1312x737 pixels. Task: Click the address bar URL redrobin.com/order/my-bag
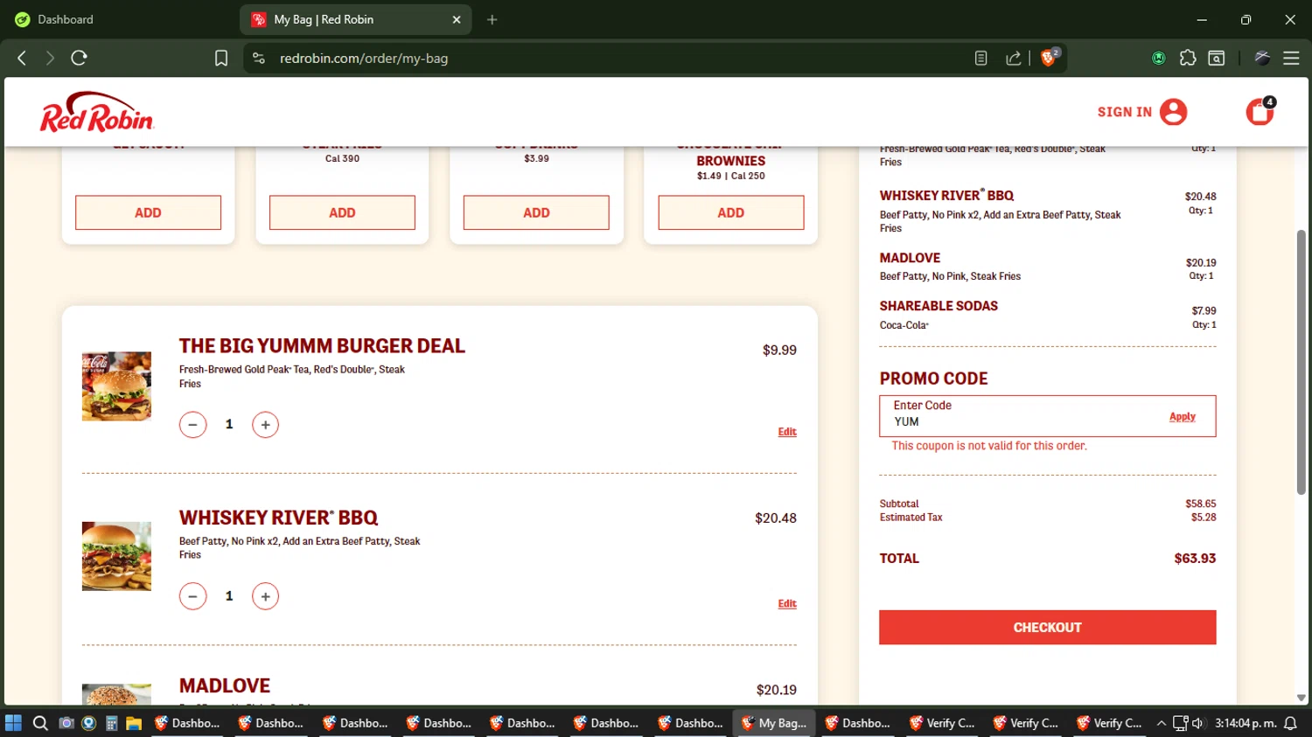pyautogui.click(x=364, y=58)
